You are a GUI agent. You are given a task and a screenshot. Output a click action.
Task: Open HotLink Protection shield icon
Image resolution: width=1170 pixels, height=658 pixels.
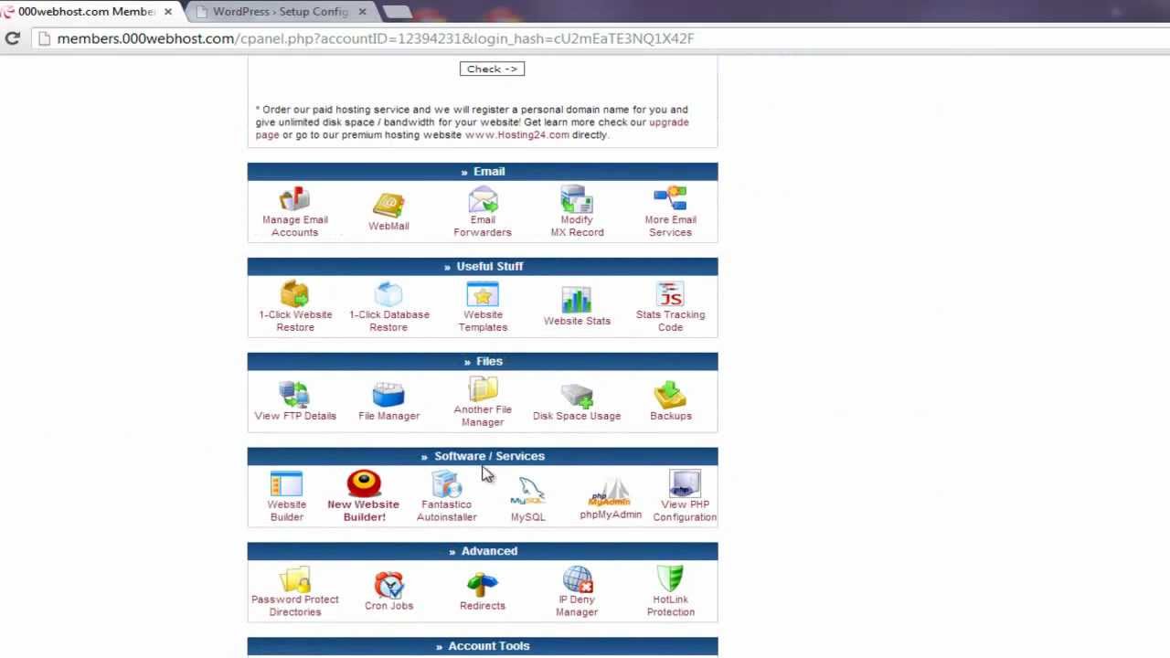coord(670,578)
